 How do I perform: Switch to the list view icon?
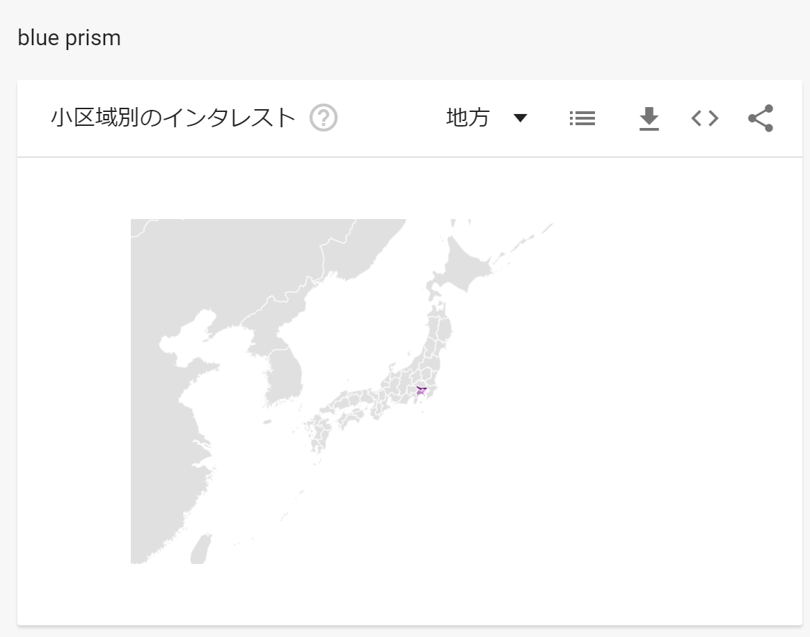coord(582,119)
